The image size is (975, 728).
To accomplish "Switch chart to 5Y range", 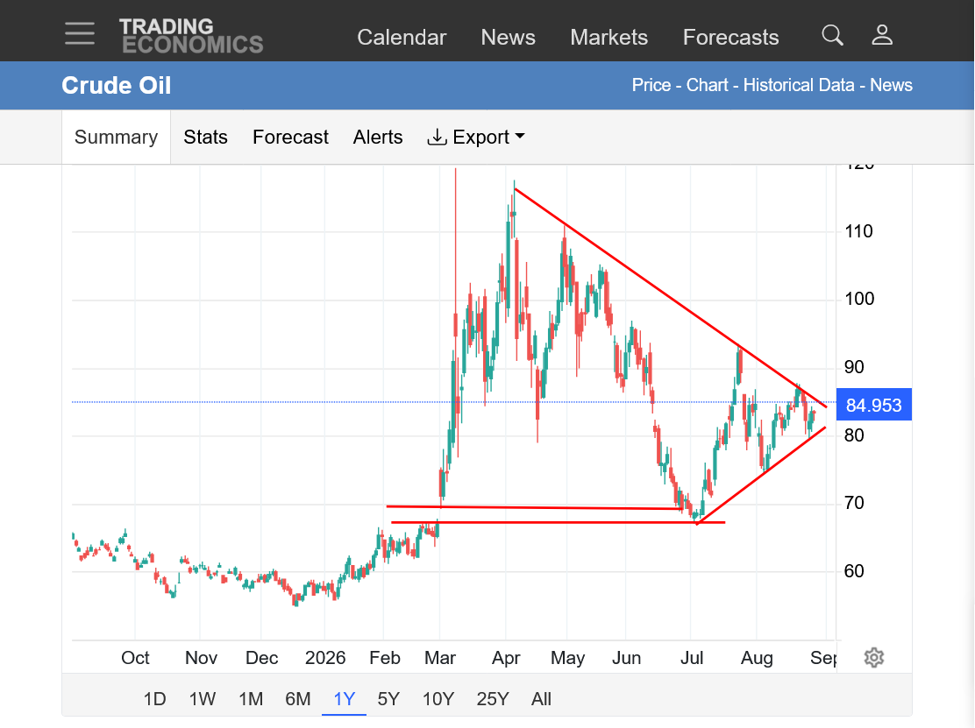I will 388,699.
